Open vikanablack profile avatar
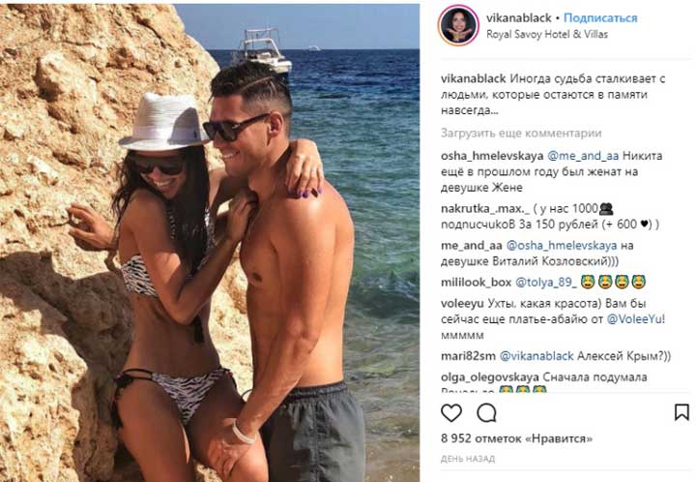 click(458, 26)
